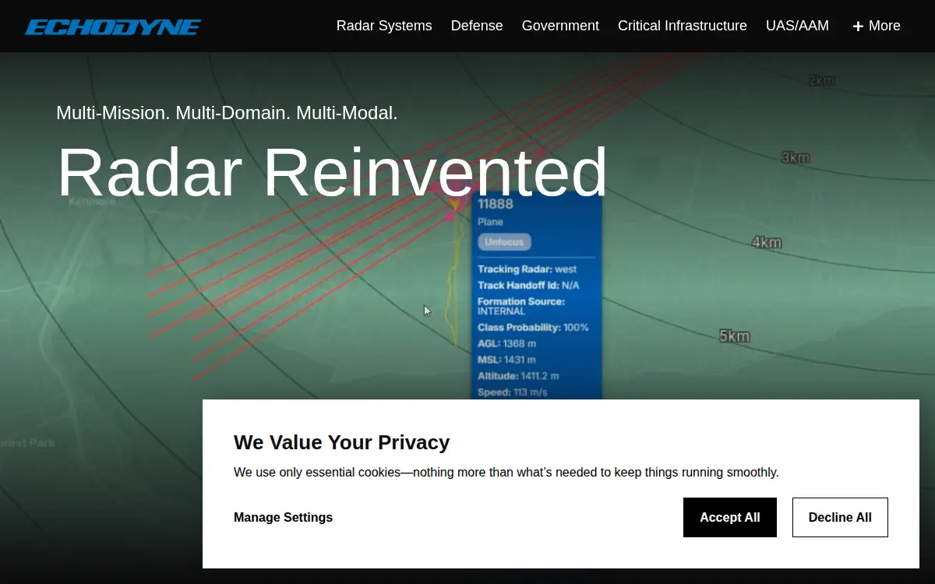Click the 2km range ring label
This screenshot has width=935, height=584.
[x=821, y=79]
